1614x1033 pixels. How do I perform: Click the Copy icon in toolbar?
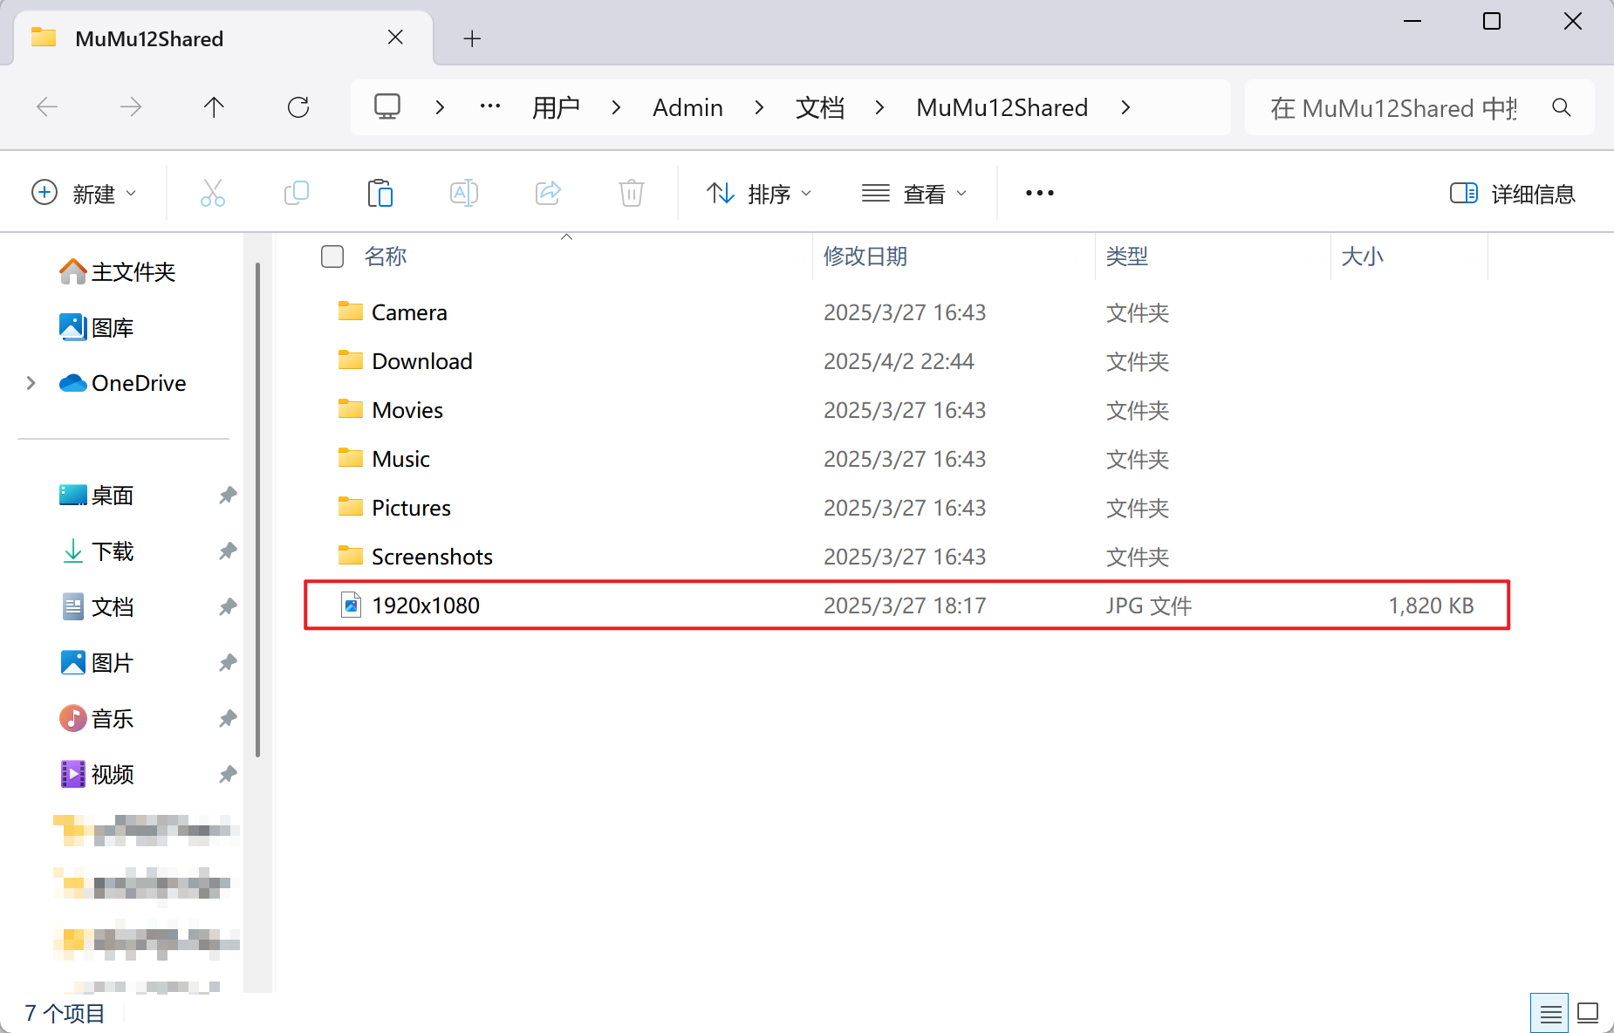point(297,193)
